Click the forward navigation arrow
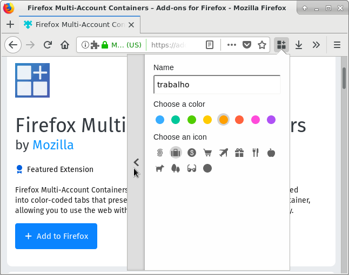 (x=30, y=45)
